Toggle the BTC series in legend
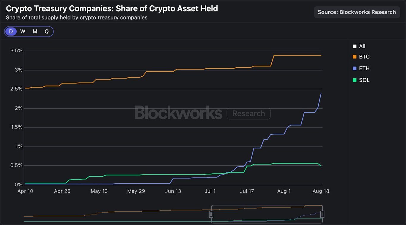Screen dimensions: 406x225 (x=361, y=57)
